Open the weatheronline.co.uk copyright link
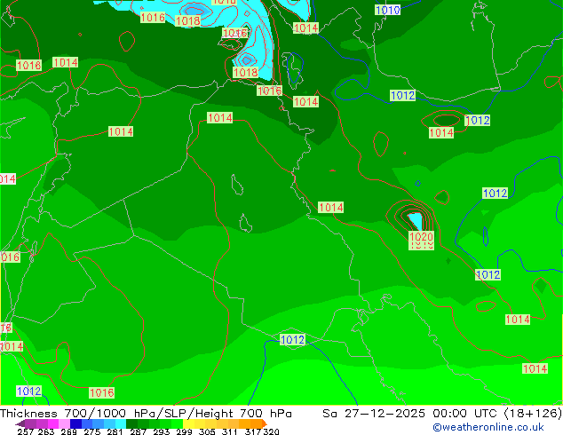 coord(488,427)
